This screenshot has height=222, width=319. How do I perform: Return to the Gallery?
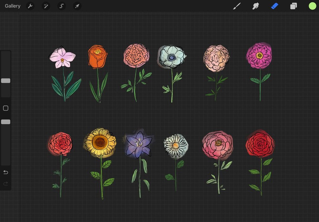[x=13, y=6]
